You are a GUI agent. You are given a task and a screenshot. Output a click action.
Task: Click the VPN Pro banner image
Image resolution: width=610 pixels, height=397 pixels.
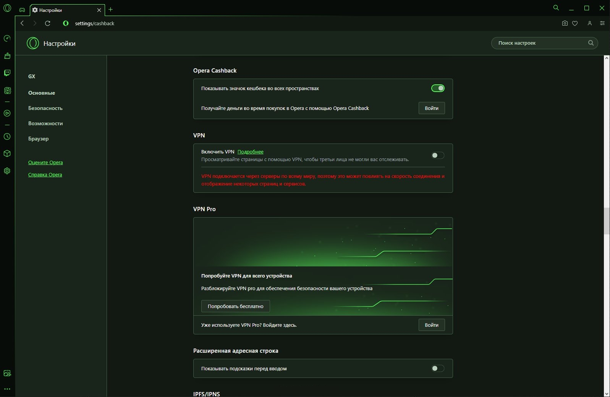(x=323, y=242)
